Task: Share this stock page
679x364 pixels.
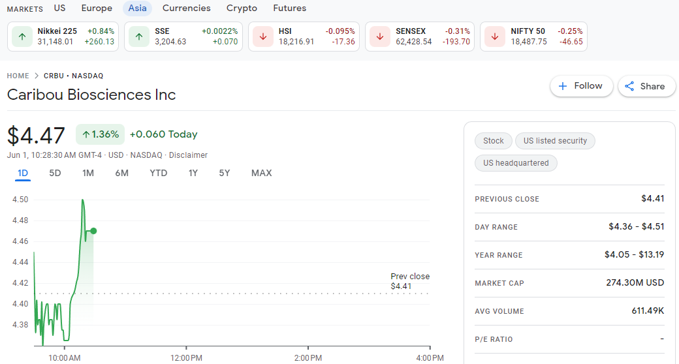Action: [646, 86]
